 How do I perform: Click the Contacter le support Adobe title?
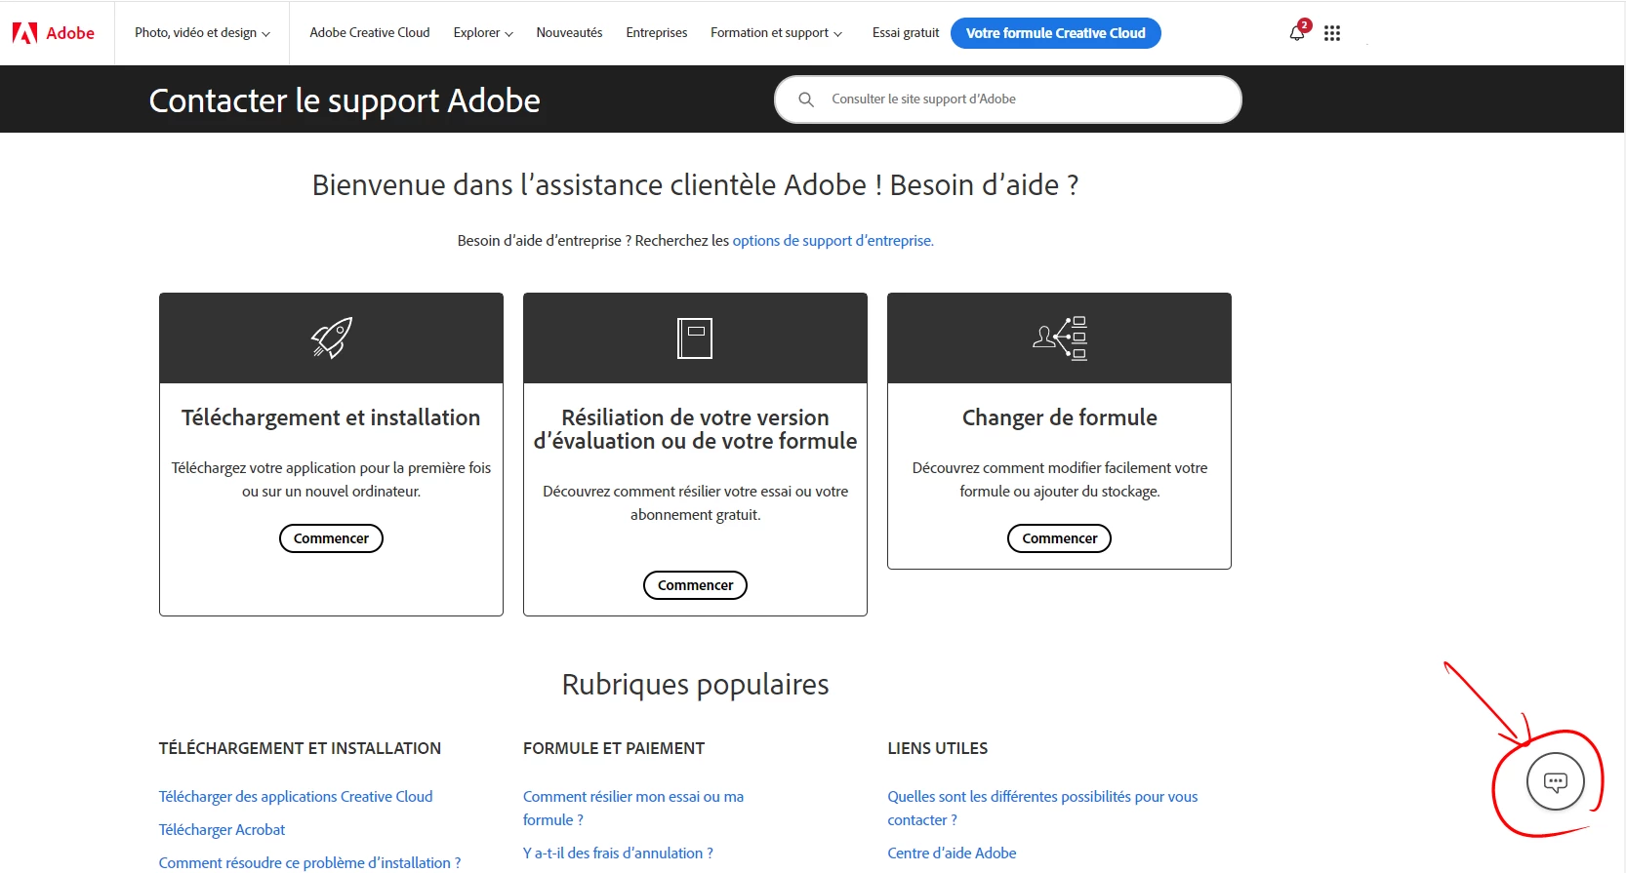345,100
